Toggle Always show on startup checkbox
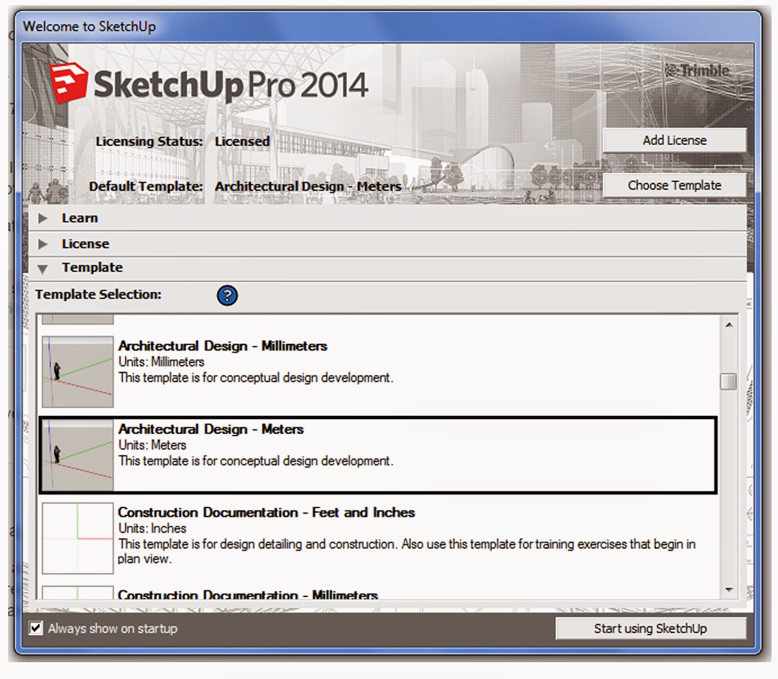Screen dimensions: 778x679 tap(36, 628)
